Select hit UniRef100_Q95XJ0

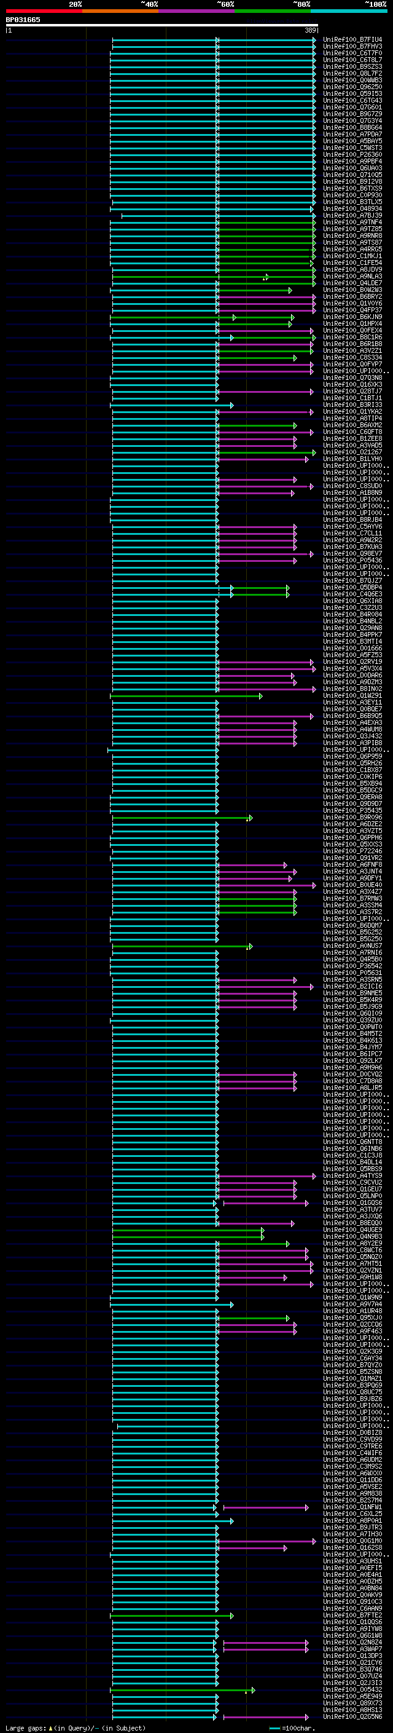point(352,1318)
